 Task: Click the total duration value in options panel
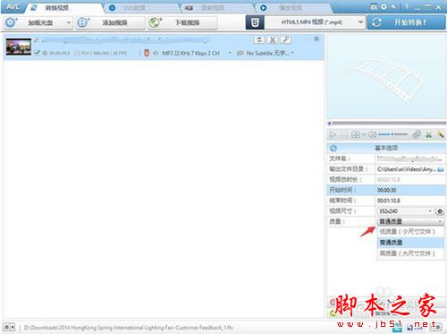pyautogui.click(x=389, y=180)
